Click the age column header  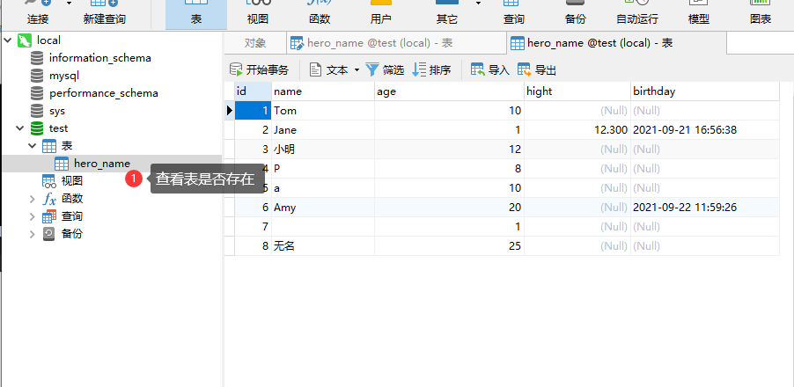coord(449,91)
